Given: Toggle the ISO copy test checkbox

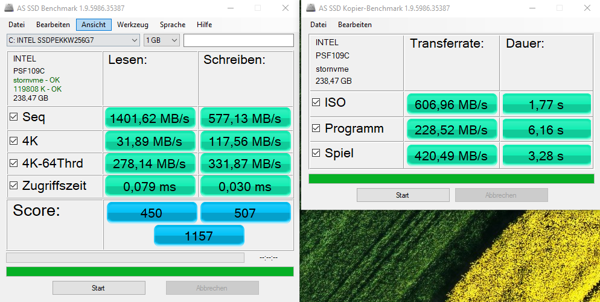Looking at the screenshot, I should pyautogui.click(x=316, y=102).
